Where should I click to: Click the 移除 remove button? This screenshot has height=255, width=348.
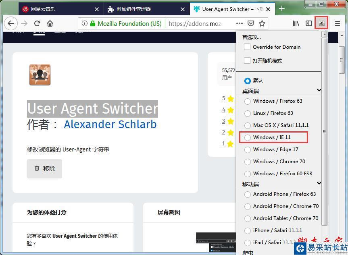44,168
